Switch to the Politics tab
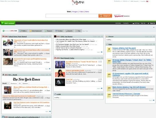This screenshot has width=156, height=118. pyautogui.click(x=23, y=31)
